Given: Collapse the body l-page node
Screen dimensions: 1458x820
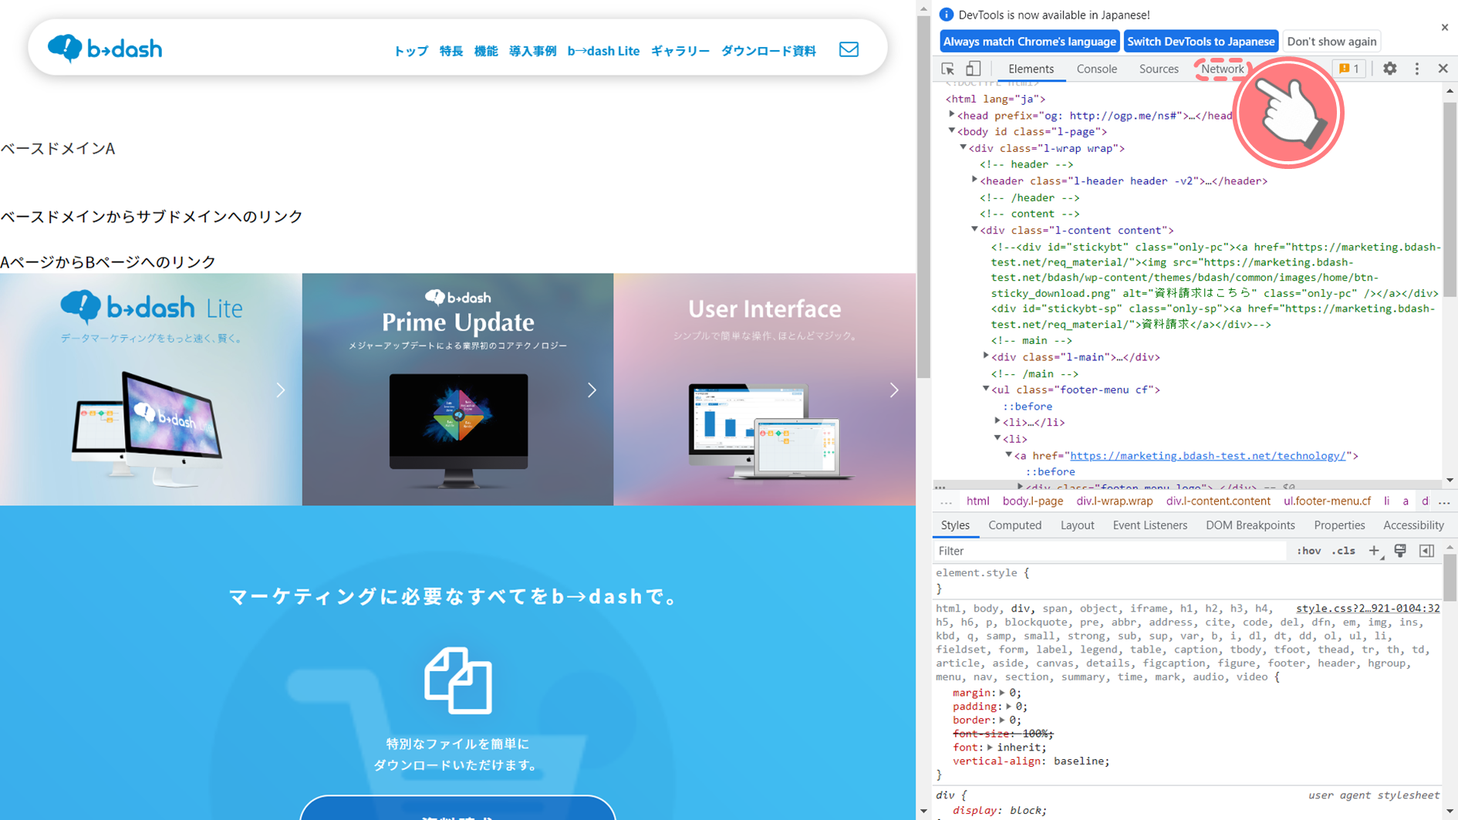Looking at the screenshot, I should (x=952, y=131).
